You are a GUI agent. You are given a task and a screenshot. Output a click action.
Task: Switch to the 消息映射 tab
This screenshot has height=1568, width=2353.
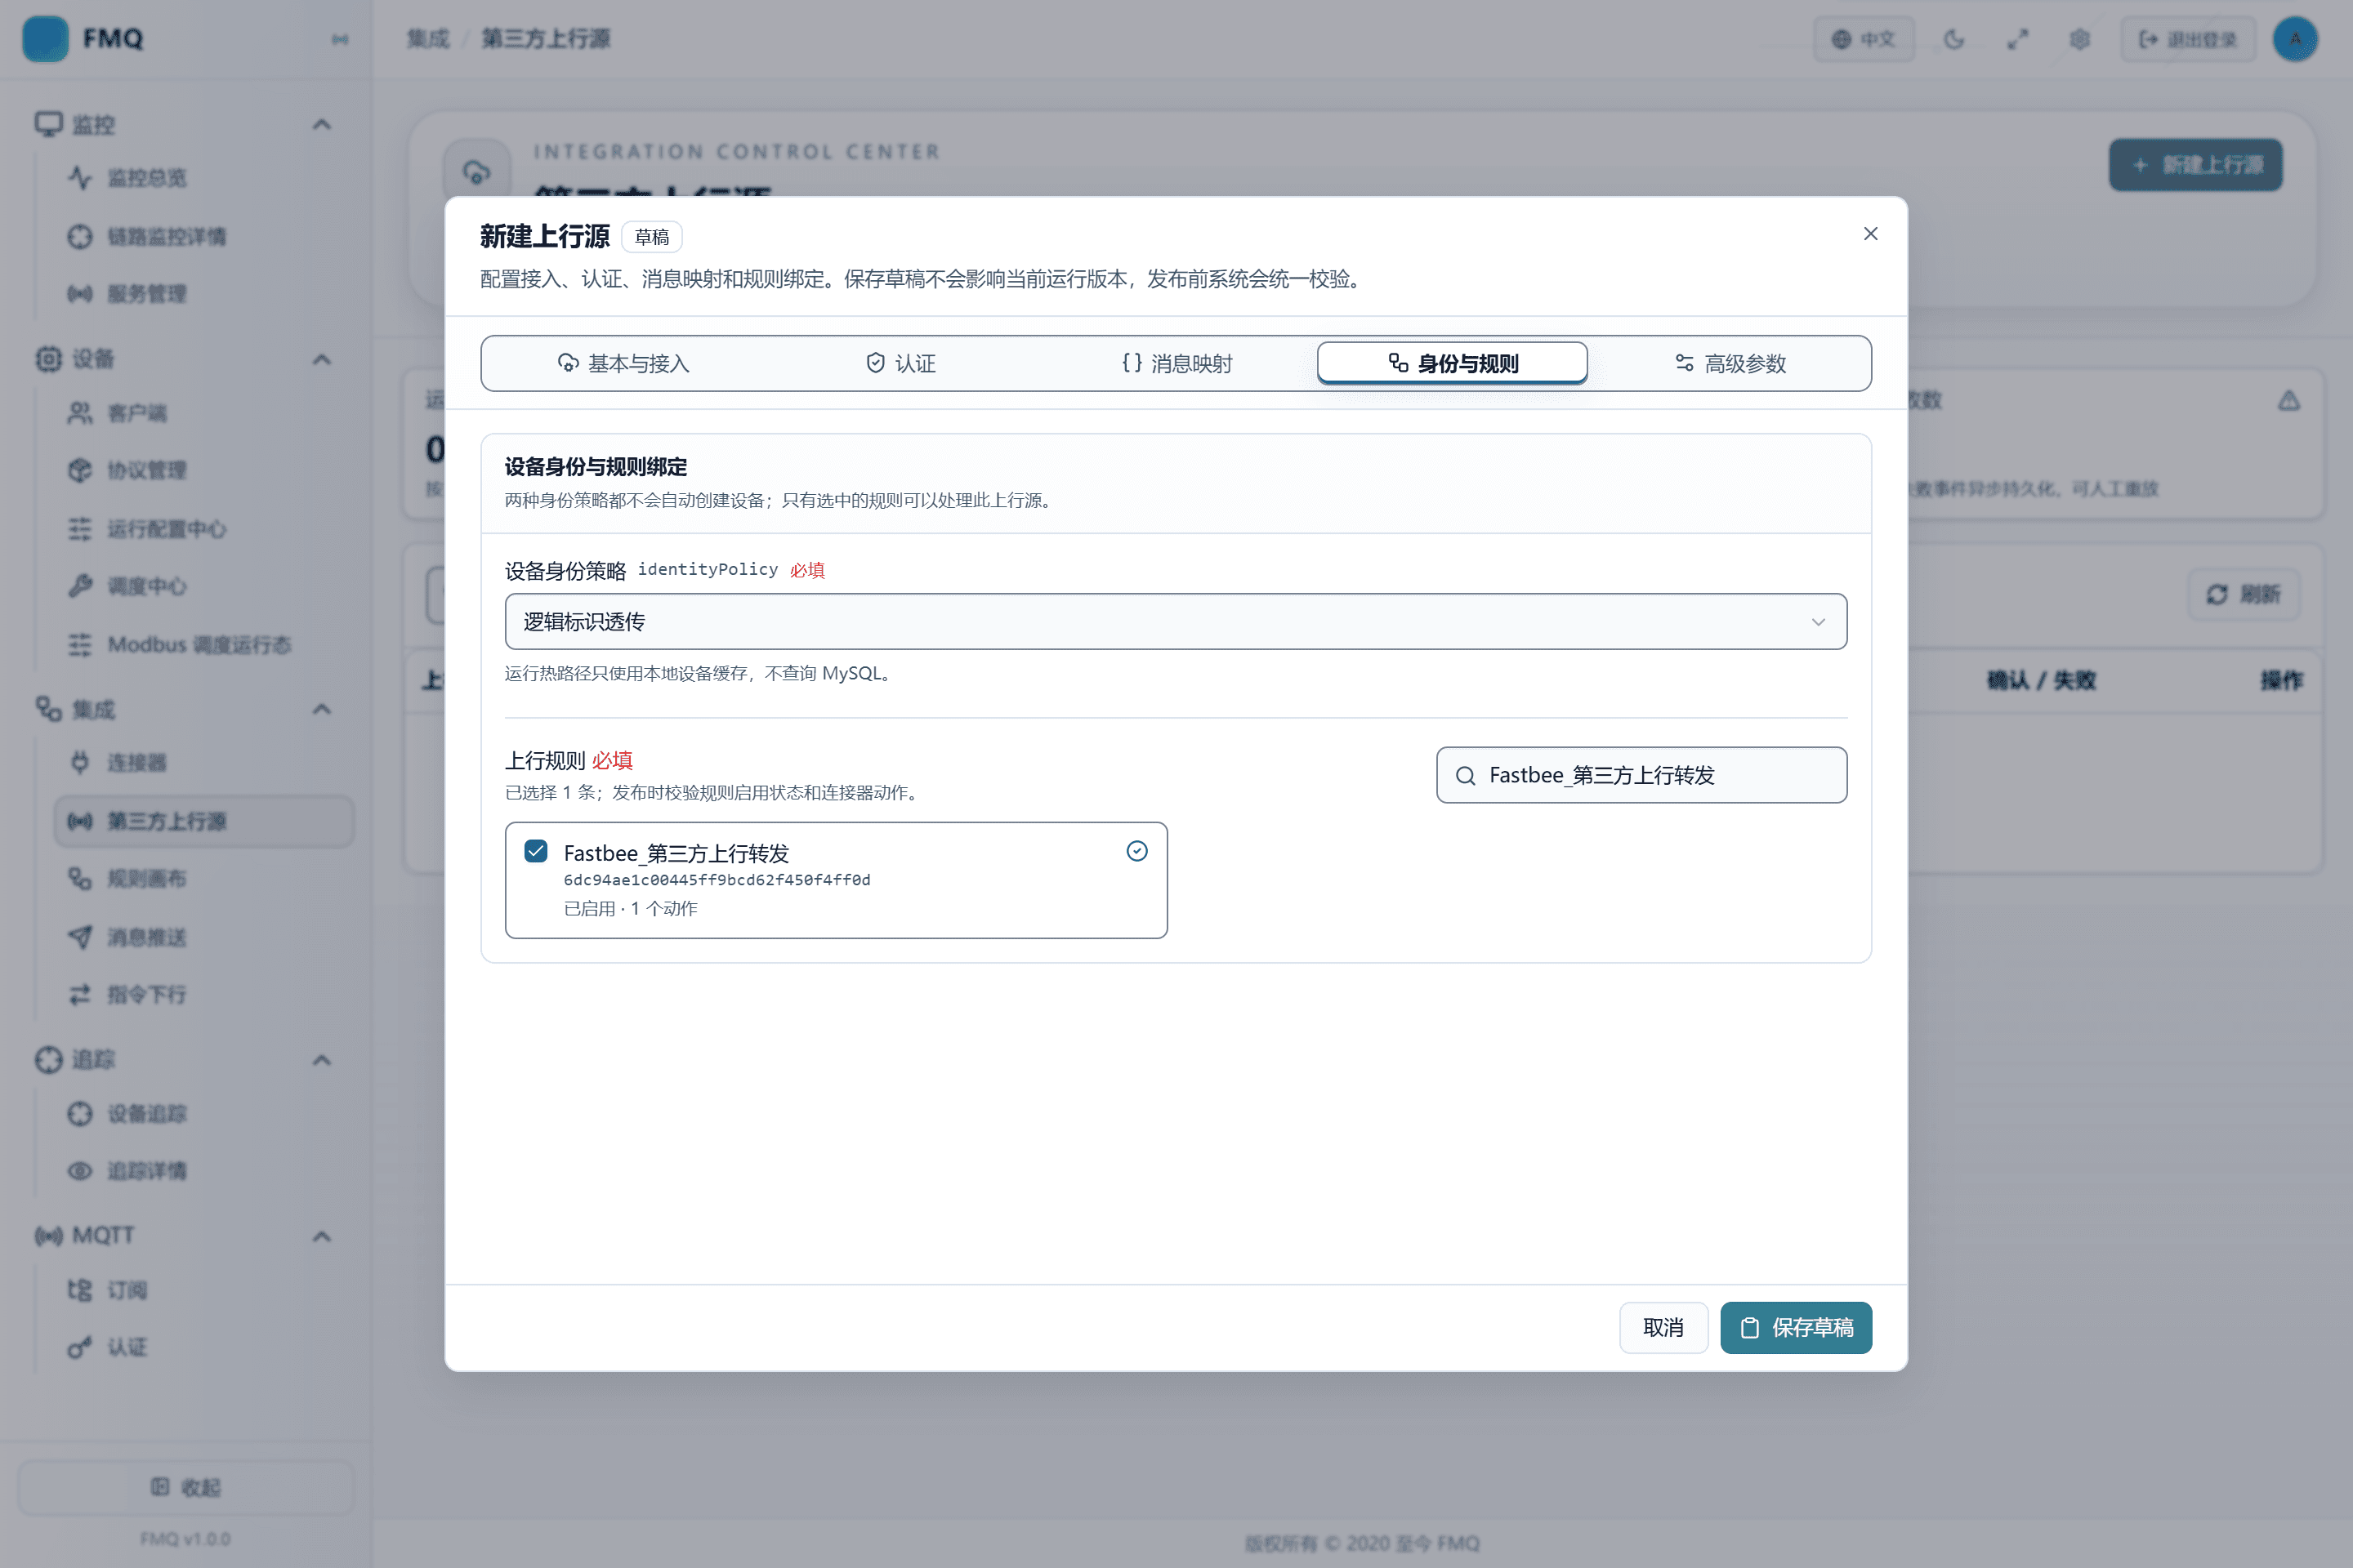(1176, 363)
